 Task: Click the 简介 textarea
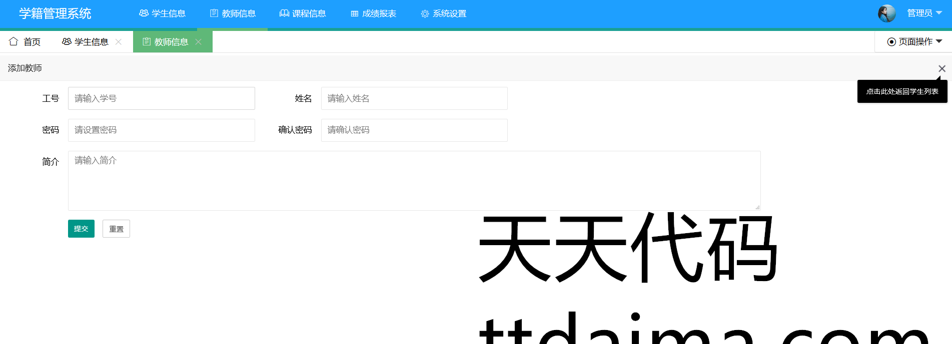click(x=414, y=180)
